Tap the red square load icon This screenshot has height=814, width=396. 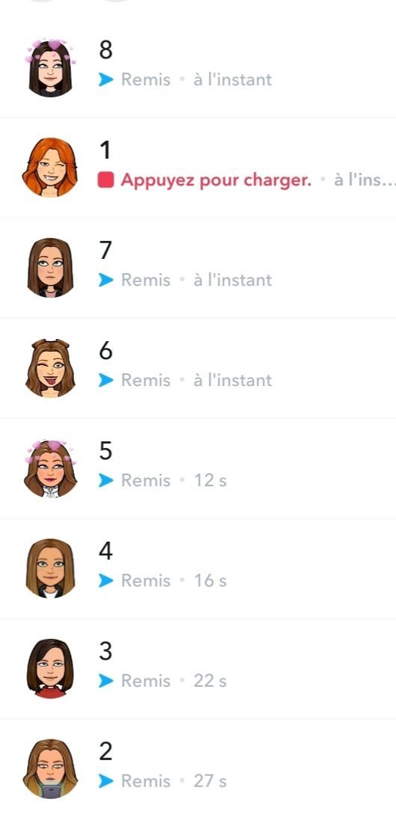point(106,180)
